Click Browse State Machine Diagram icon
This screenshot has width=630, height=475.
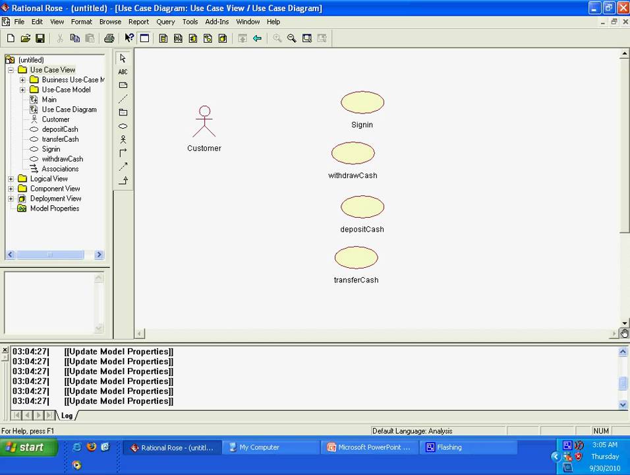[x=208, y=38]
